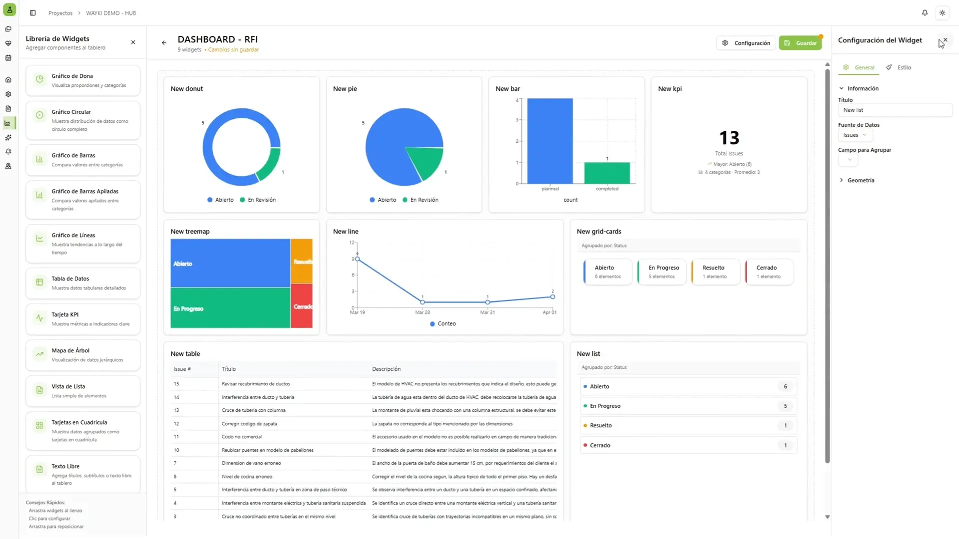Open the Configuración button
The height and width of the screenshot is (539, 959).
coord(746,43)
